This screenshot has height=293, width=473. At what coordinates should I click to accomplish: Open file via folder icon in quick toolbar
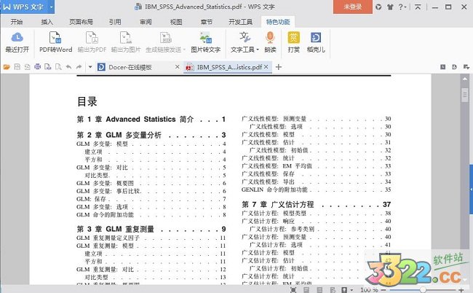(7, 67)
